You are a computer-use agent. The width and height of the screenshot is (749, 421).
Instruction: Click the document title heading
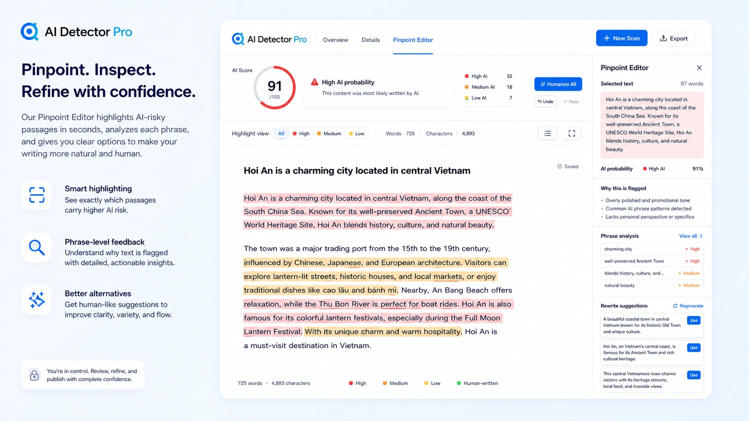tap(357, 170)
